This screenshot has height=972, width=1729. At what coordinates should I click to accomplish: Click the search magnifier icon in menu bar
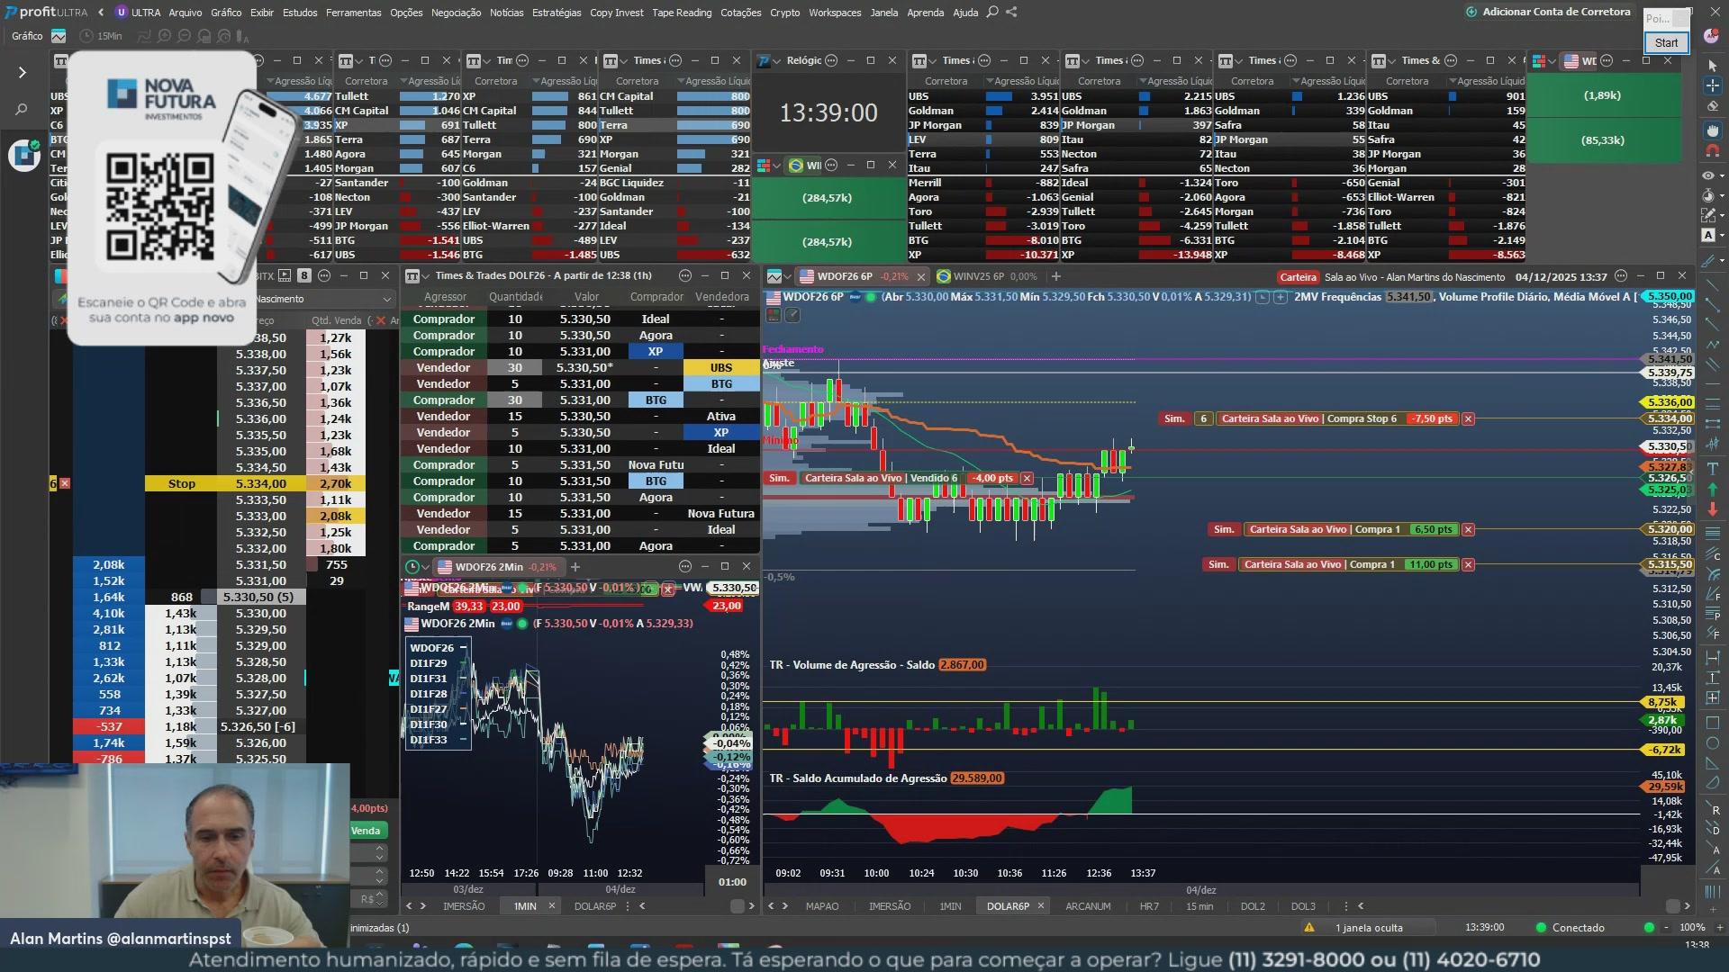click(x=991, y=12)
